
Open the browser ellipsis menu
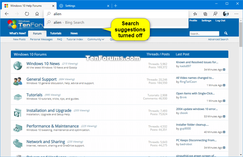click(236, 14)
